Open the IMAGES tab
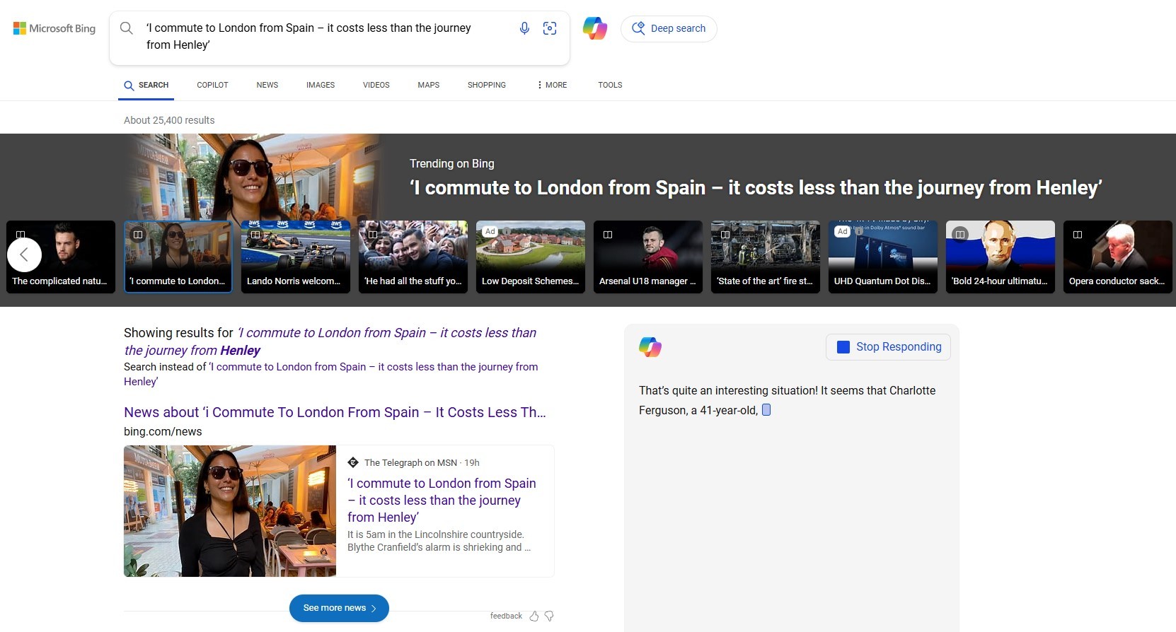This screenshot has height=632, width=1176. click(x=321, y=85)
